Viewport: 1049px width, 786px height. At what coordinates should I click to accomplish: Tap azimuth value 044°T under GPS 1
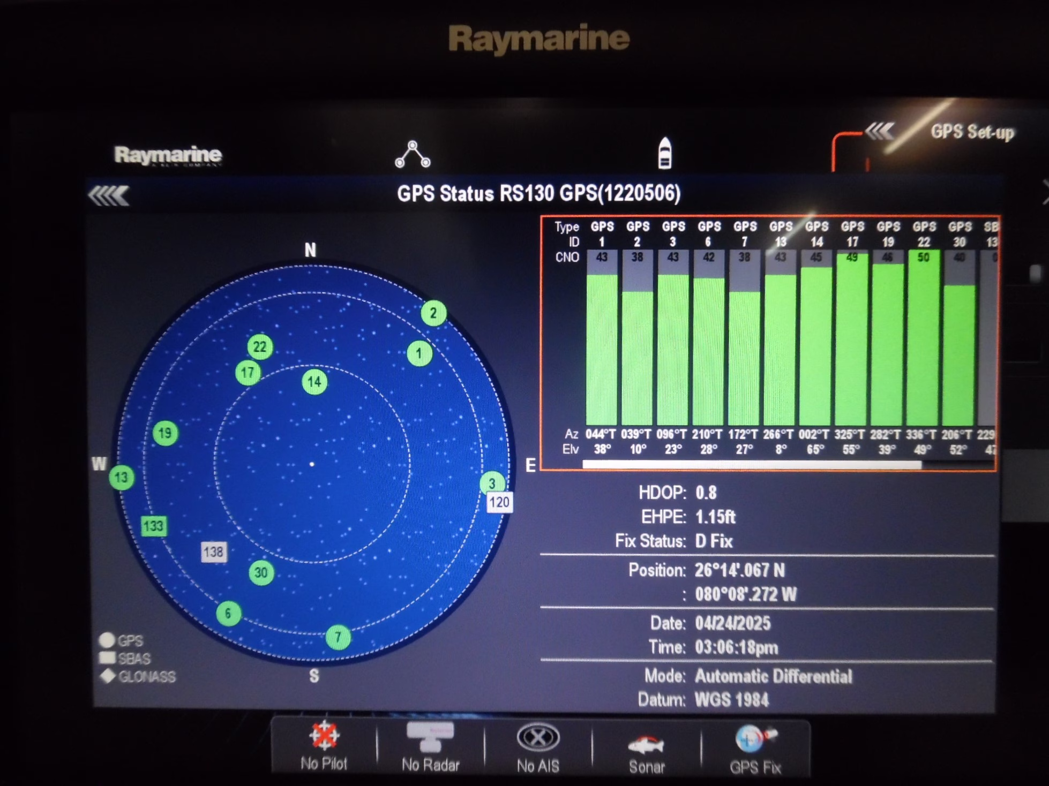coord(601,434)
